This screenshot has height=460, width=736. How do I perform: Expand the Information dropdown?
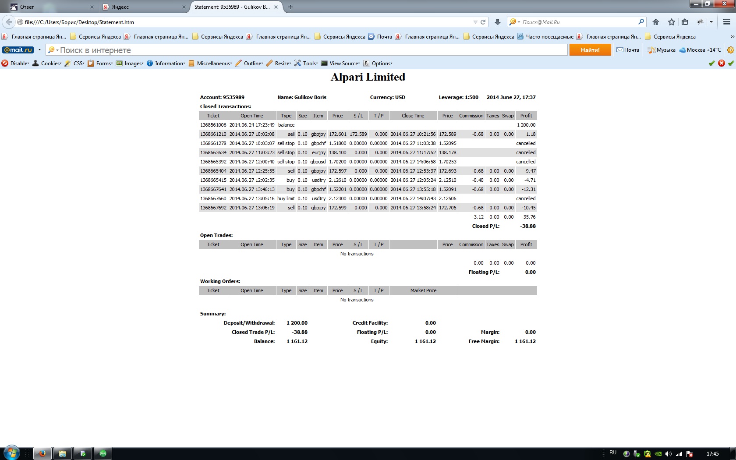(x=166, y=64)
